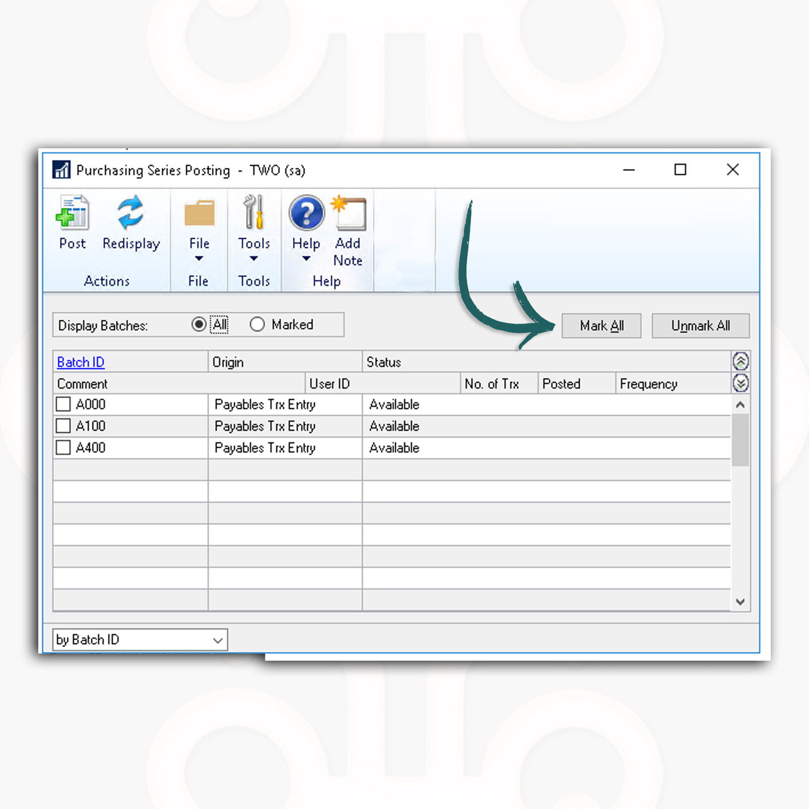Open the File folder icon
The image size is (809, 809).
199,214
